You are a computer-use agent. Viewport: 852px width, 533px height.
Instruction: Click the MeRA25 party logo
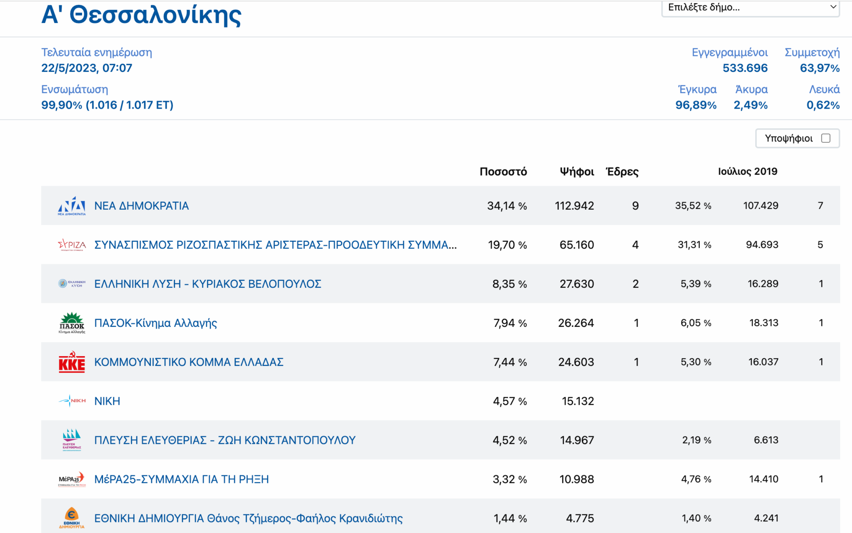point(71,479)
